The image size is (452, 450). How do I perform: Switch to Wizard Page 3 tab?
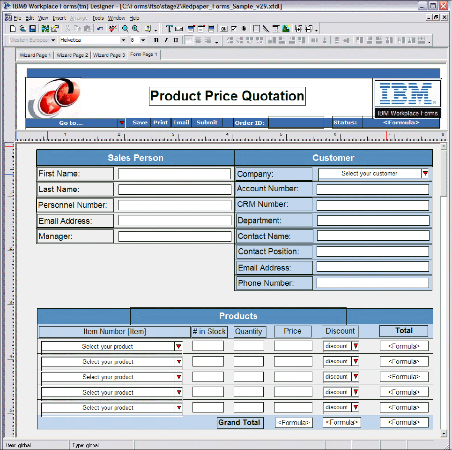109,55
